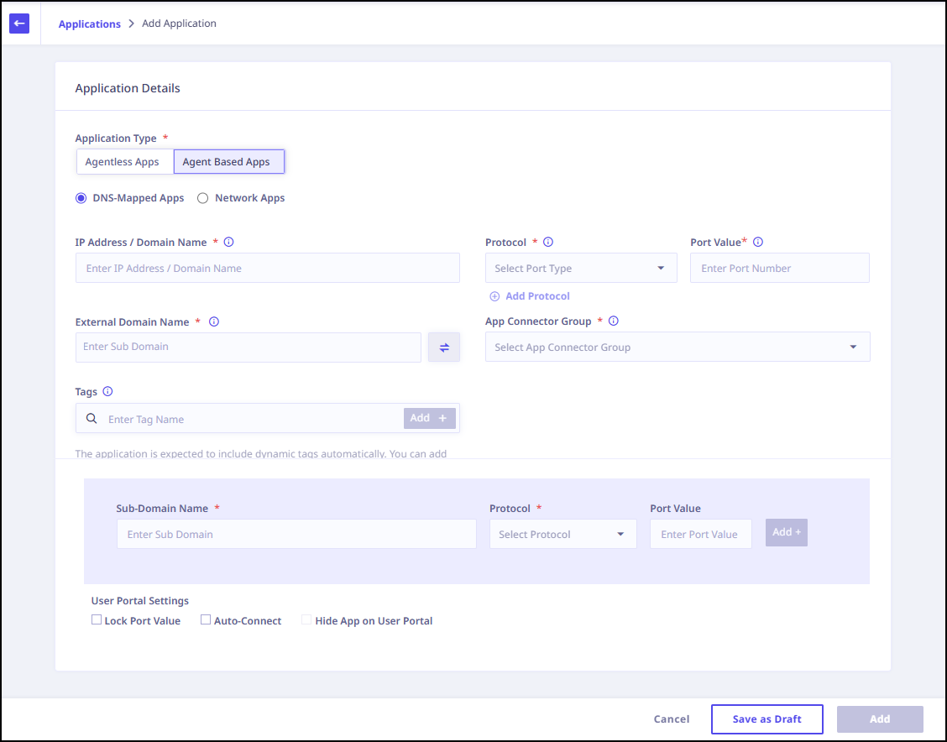
Task: Switch to the Agentless Apps tab
Action: click(x=123, y=162)
